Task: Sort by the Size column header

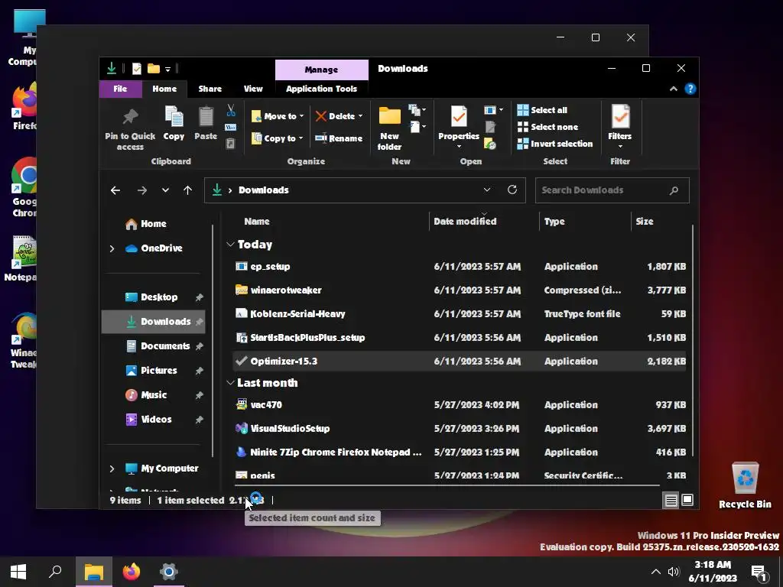Action: coord(644,221)
